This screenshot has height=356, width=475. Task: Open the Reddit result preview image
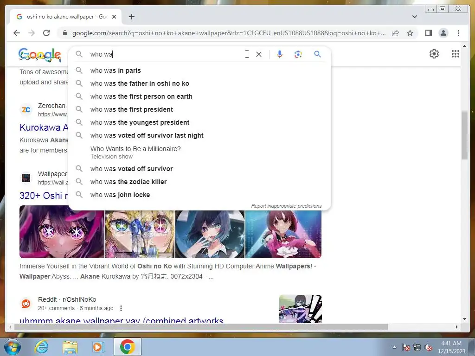(300, 309)
